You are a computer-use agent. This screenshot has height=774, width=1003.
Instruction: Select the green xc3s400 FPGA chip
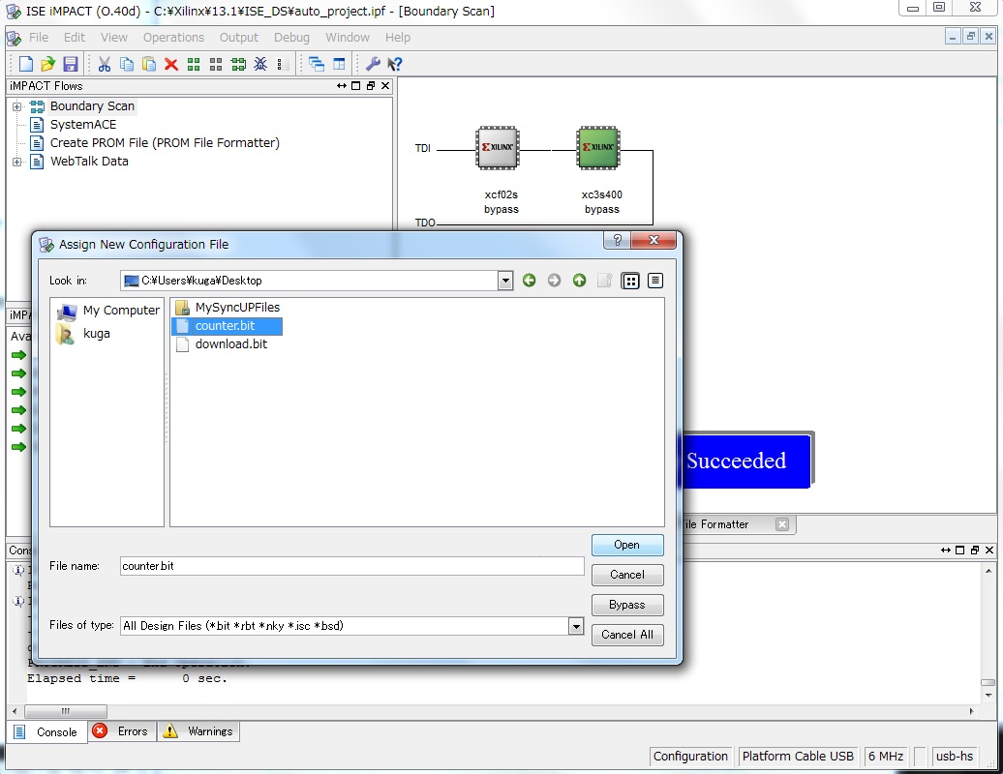598,148
